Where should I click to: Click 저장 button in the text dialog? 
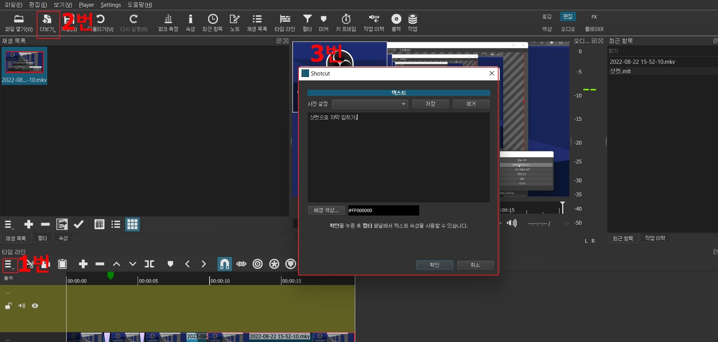[430, 104]
